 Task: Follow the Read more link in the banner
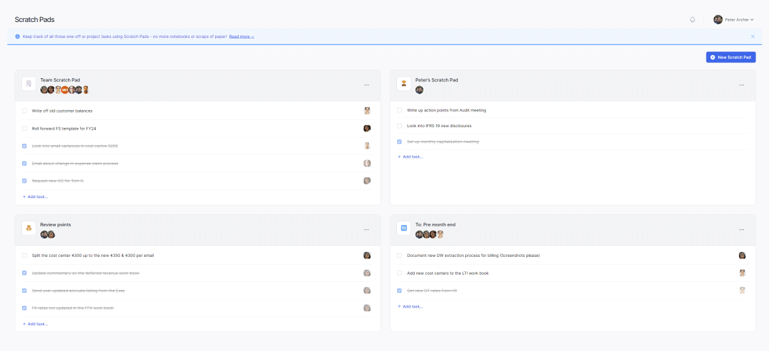pyautogui.click(x=241, y=37)
